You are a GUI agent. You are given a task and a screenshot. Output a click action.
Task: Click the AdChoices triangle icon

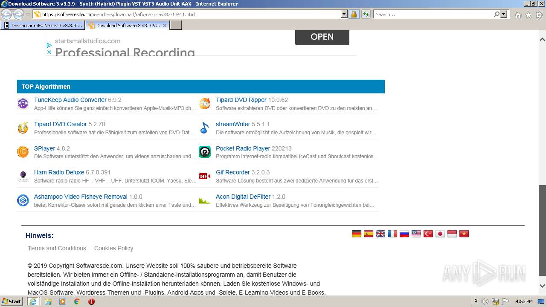point(49,45)
